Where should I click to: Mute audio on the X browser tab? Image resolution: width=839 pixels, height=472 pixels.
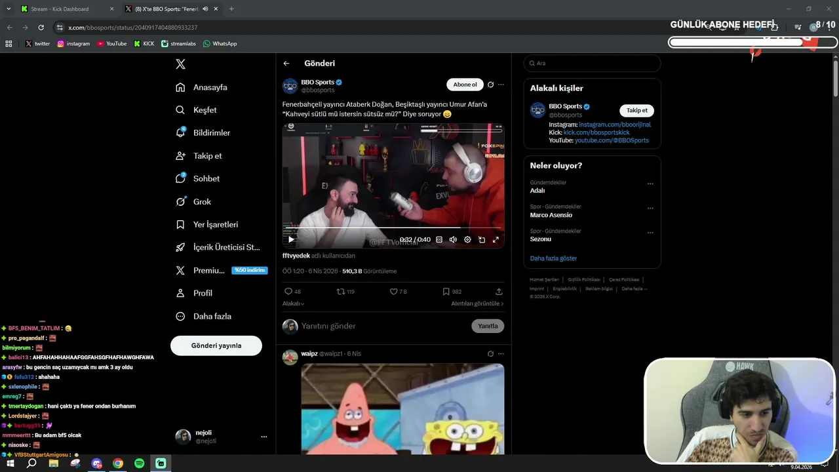click(206, 9)
